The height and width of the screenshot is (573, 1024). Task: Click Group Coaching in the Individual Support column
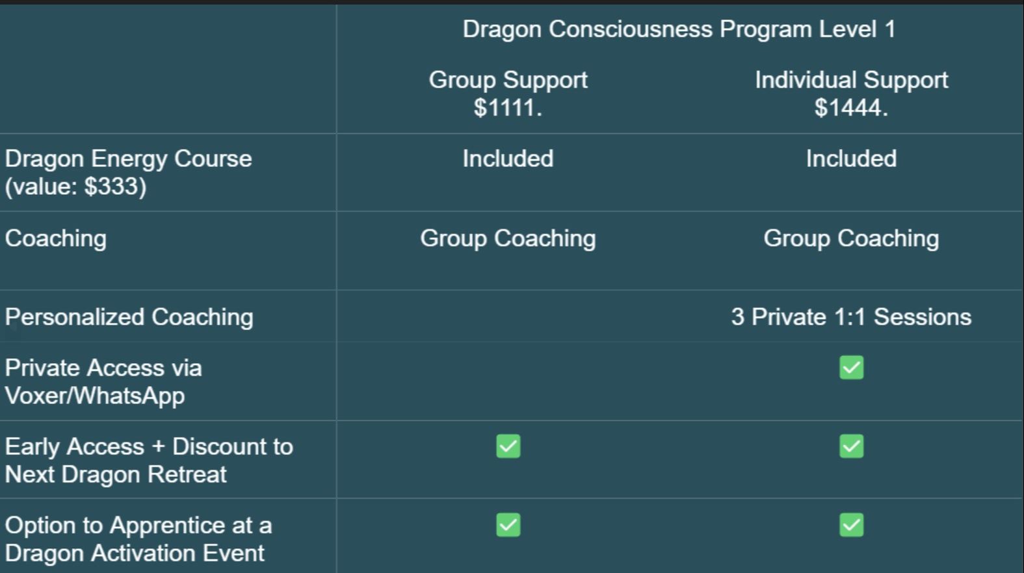[851, 238]
